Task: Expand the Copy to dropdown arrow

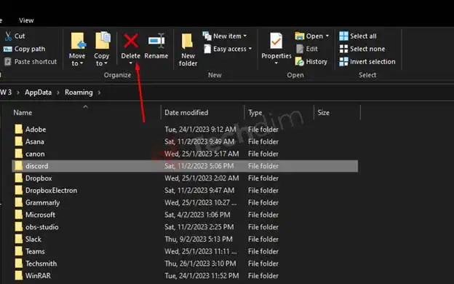Action: pos(105,63)
